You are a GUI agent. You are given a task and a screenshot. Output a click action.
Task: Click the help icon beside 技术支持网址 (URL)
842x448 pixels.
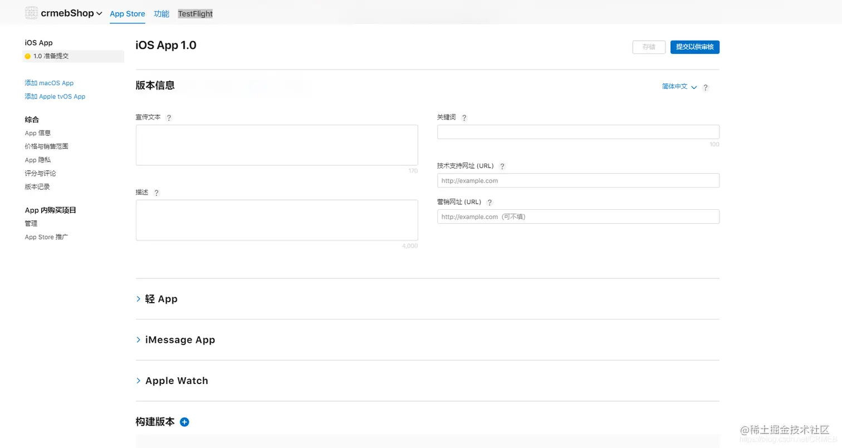502,166
